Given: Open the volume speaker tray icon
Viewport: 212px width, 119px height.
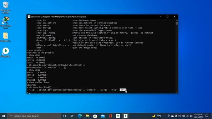Looking at the screenshot, I should tap(191, 116).
